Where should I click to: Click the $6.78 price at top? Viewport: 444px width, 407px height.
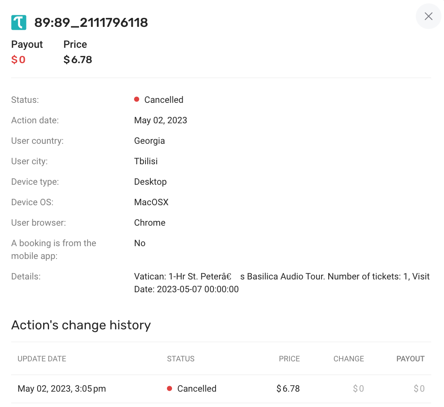click(x=78, y=60)
